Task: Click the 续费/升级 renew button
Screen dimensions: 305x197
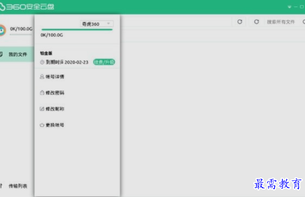Action: (104, 62)
